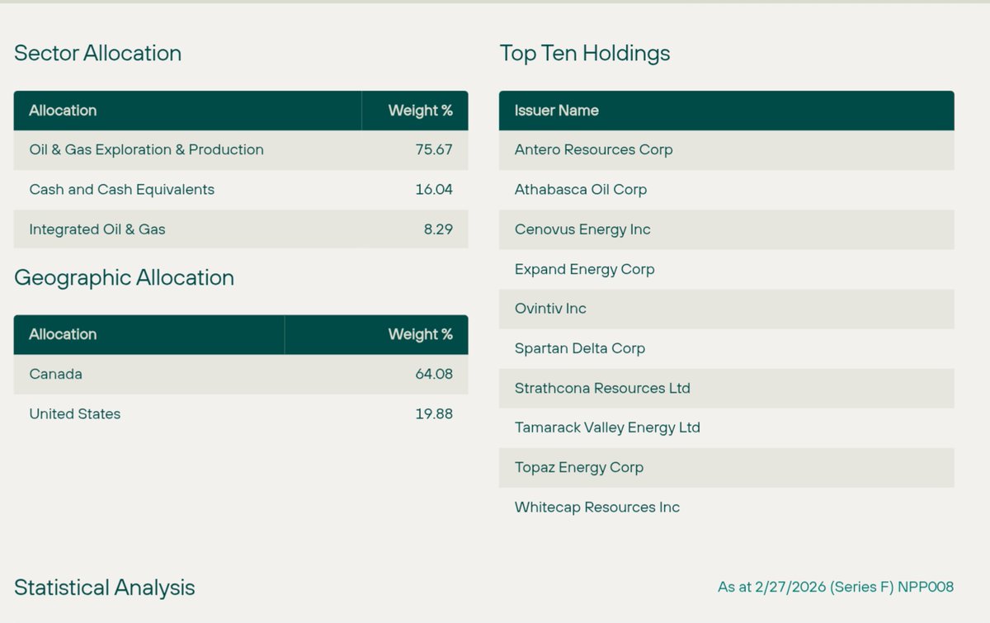This screenshot has height=623, width=990.
Task: Click the Top Ten Holdings heading
Action: 585,53
